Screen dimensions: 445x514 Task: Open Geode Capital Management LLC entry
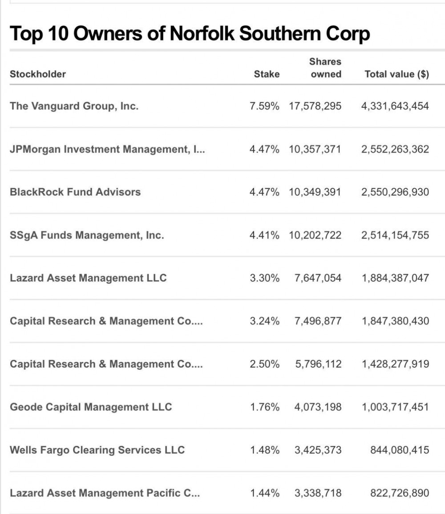point(91,407)
